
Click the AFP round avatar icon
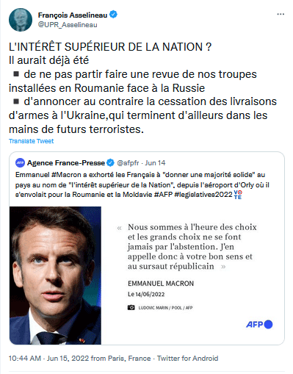pyautogui.click(x=20, y=163)
